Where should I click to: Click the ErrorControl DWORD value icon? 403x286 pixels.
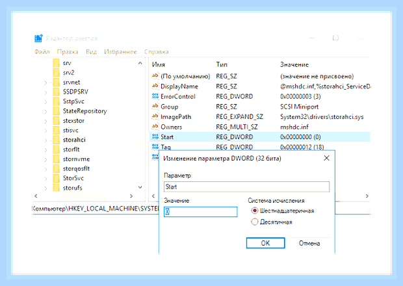point(155,96)
